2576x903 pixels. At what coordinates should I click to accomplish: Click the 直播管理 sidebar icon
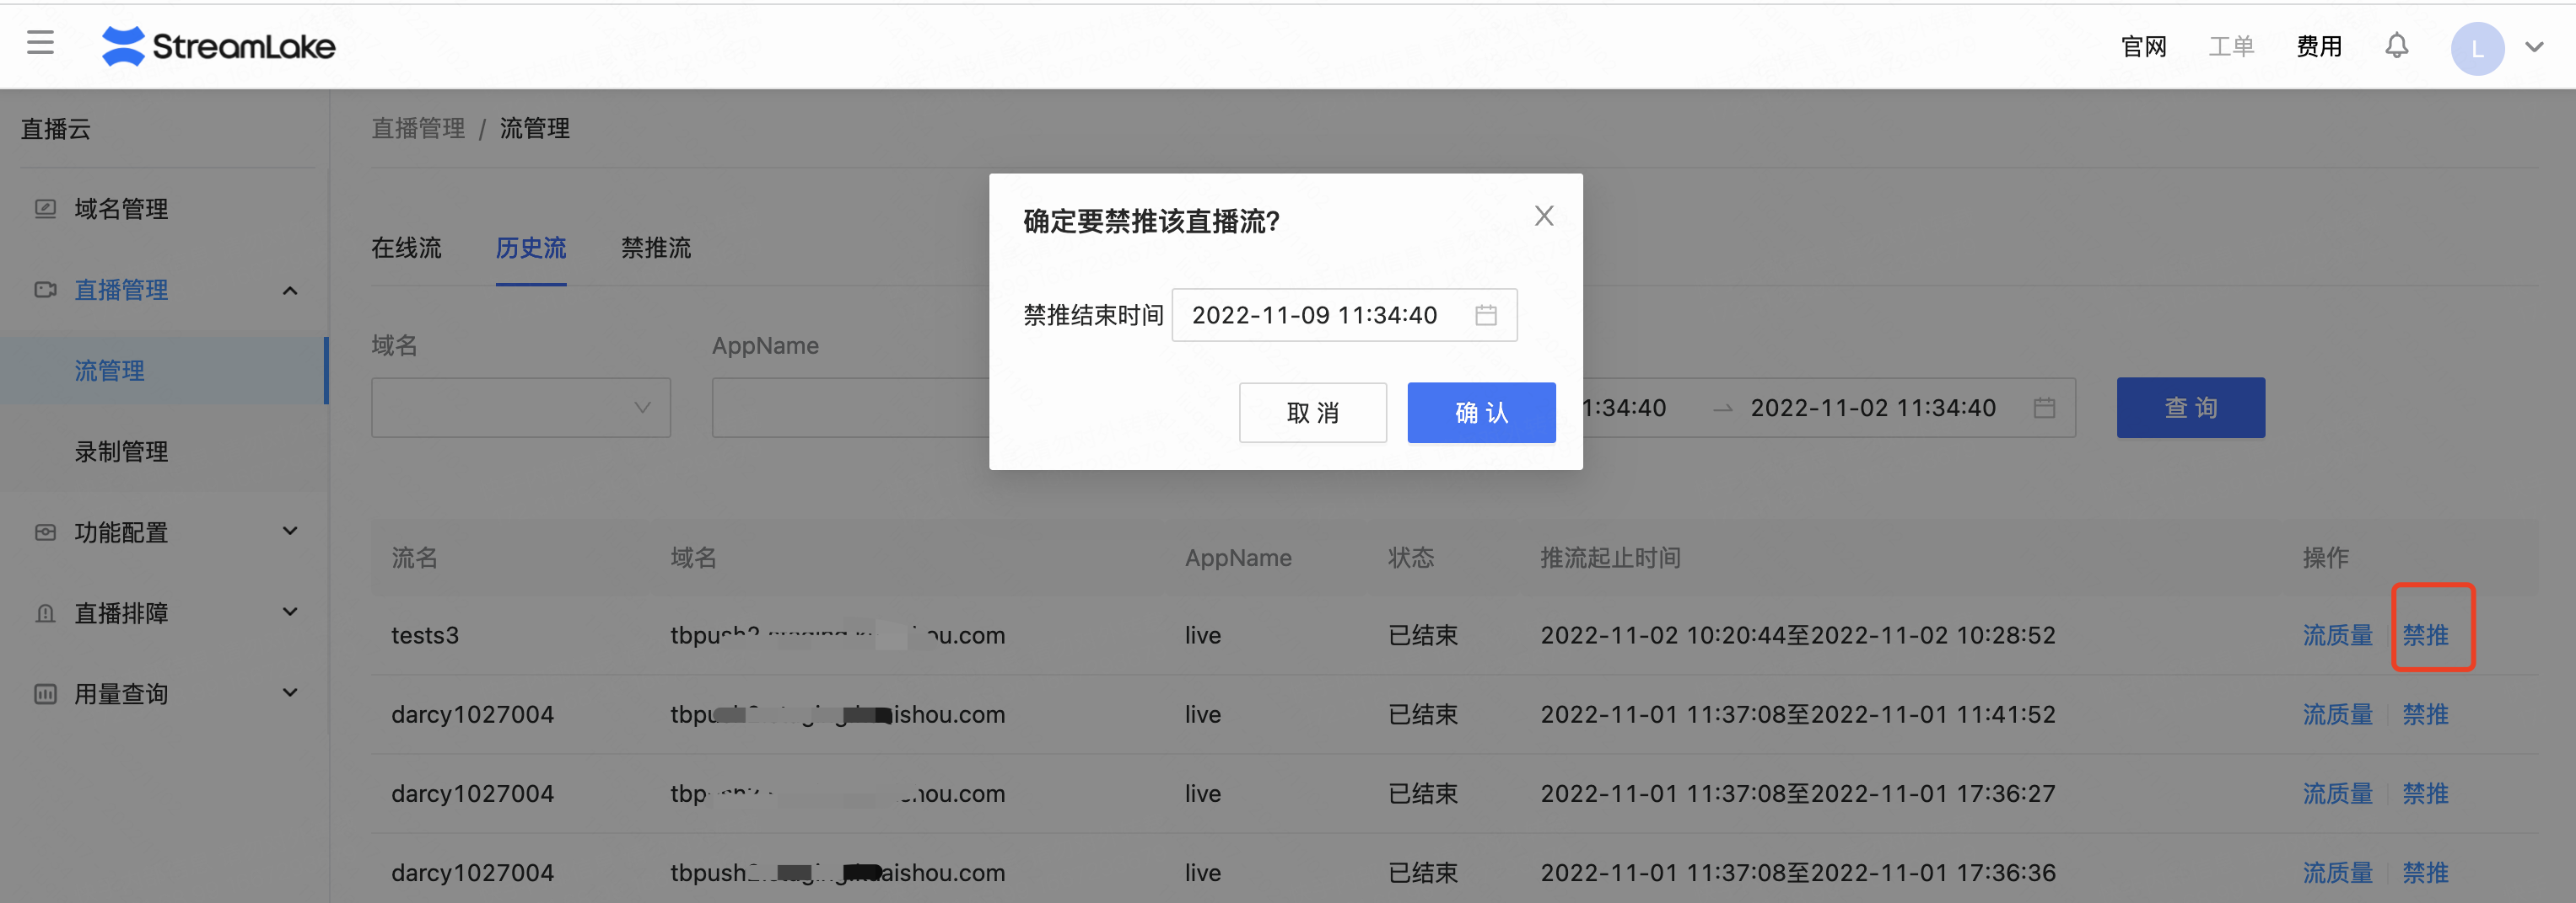[x=45, y=290]
